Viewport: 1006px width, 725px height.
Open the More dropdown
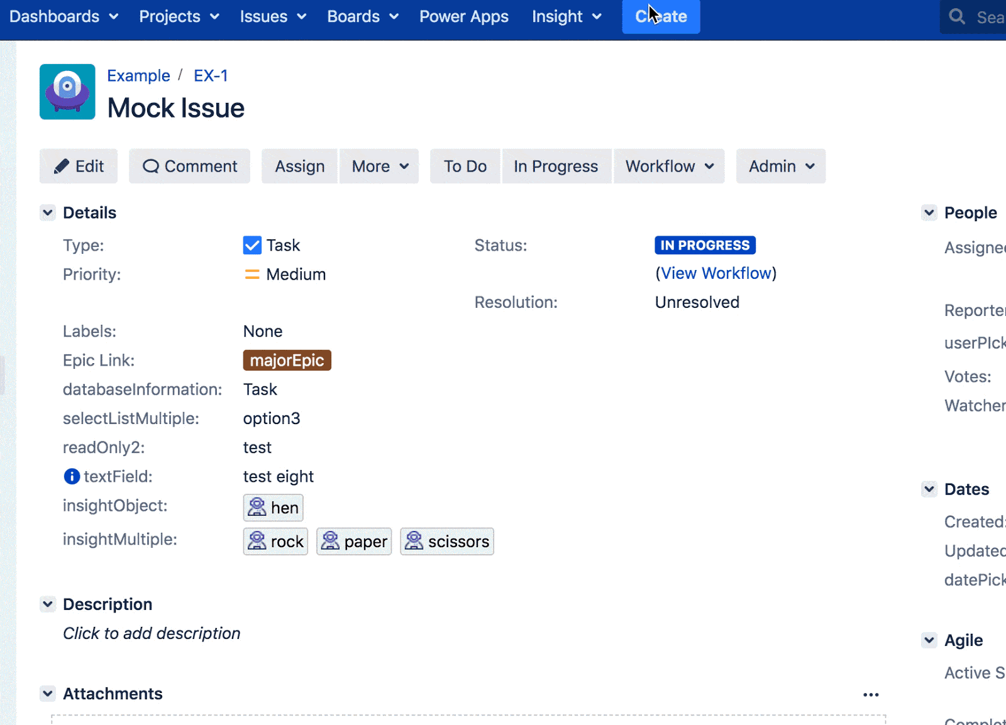point(379,166)
